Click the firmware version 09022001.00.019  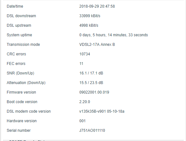pyautogui.click(x=94, y=92)
